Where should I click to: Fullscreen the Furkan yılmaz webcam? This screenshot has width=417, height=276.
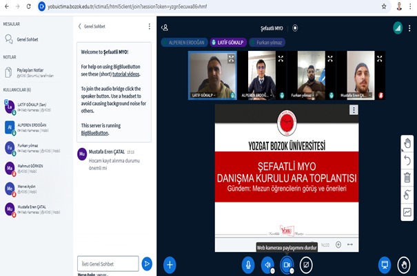tap(330, 59)
